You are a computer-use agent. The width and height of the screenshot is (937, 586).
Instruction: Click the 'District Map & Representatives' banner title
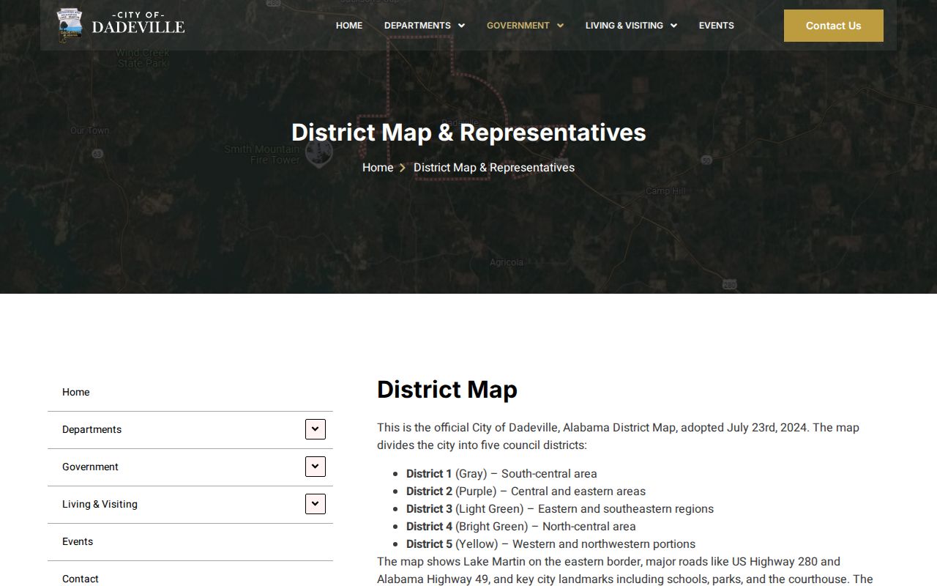coord(468,133)
